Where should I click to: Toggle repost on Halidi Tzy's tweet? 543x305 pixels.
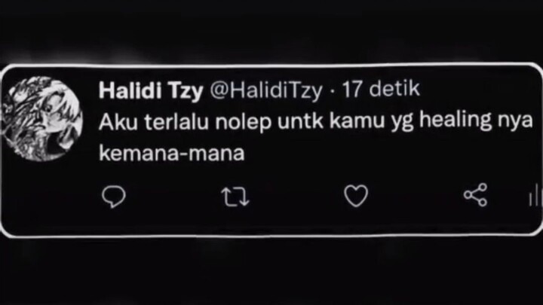235,197
